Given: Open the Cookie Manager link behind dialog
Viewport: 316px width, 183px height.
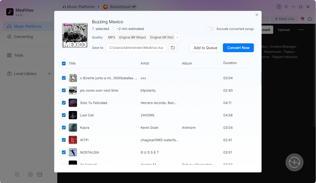Looking at the screenshot, I should (283, 46).
